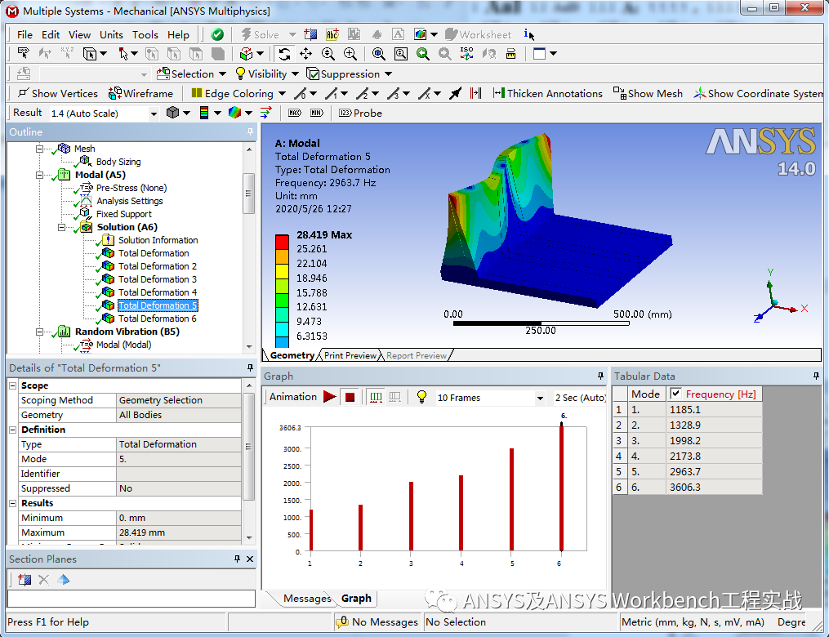
Task: Click the red legend color band
Action: coord(282,242)
